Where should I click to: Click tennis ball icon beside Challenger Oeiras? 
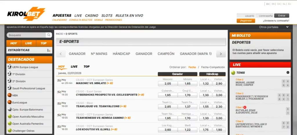tap(10, 130)
